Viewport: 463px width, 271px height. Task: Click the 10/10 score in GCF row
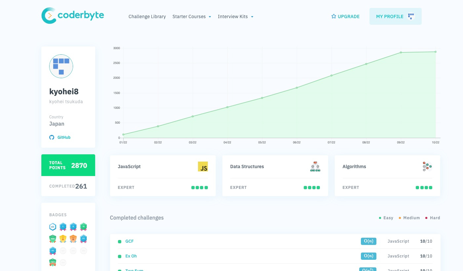[426, 241]
